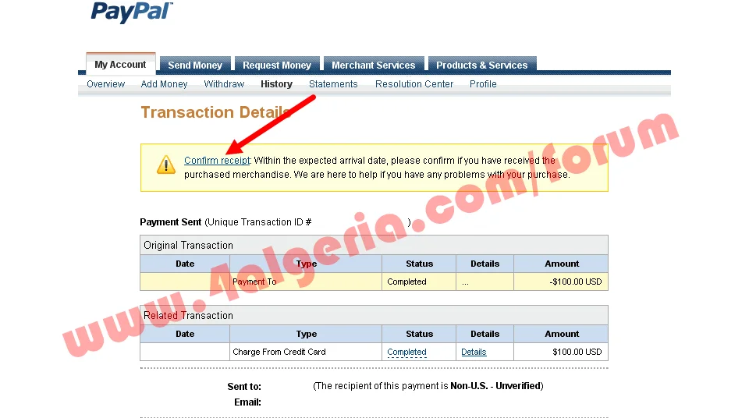Click the PayPal logo
The width and height of the screenshot is (749, 418).
click(131, 12)
